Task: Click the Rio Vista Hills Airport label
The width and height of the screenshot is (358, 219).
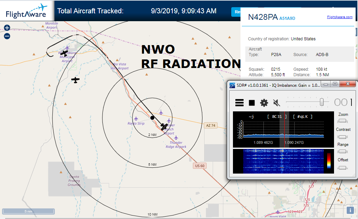Action: point(120,66)
